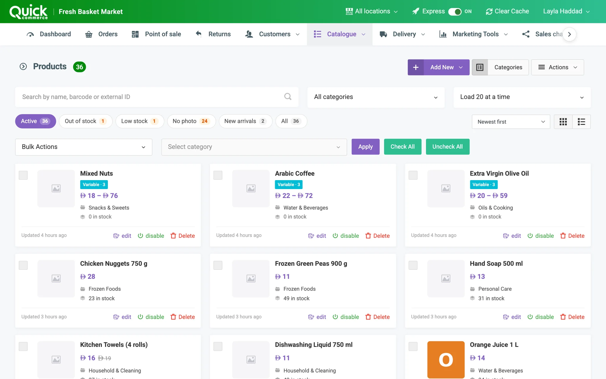
Task: Expand the Actions menu
Action: [557, 67]
